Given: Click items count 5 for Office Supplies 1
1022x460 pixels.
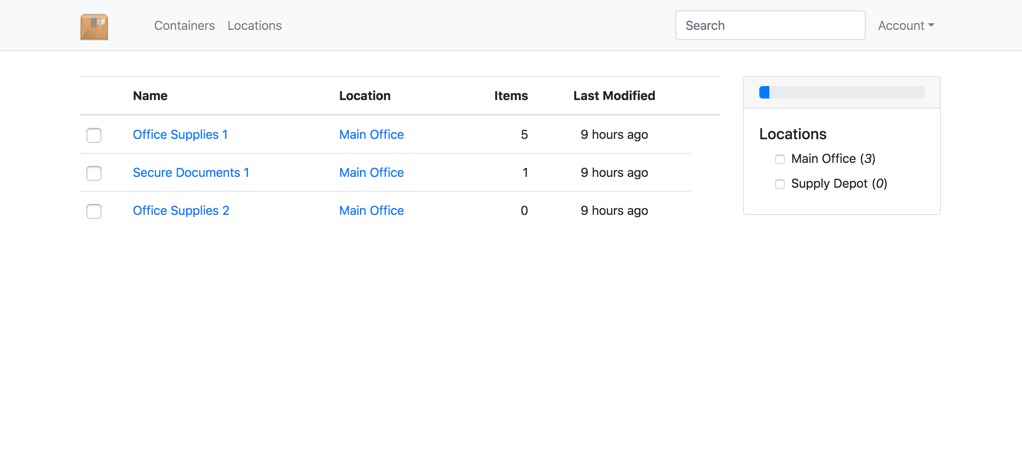Looking at the screenshot, I should [x=524, y=135].
